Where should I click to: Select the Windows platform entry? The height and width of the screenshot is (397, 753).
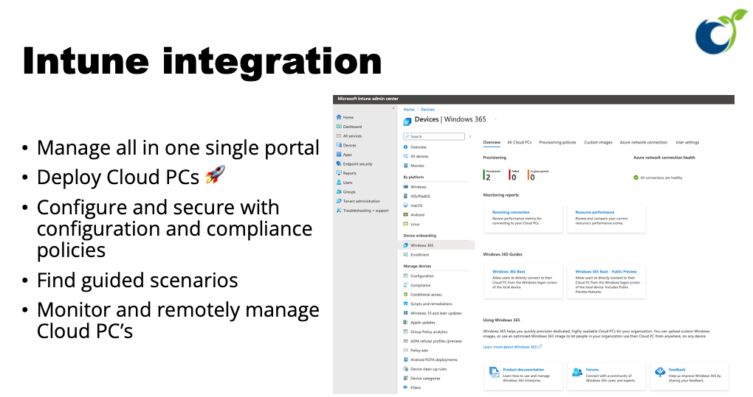[x=415, y=187]
